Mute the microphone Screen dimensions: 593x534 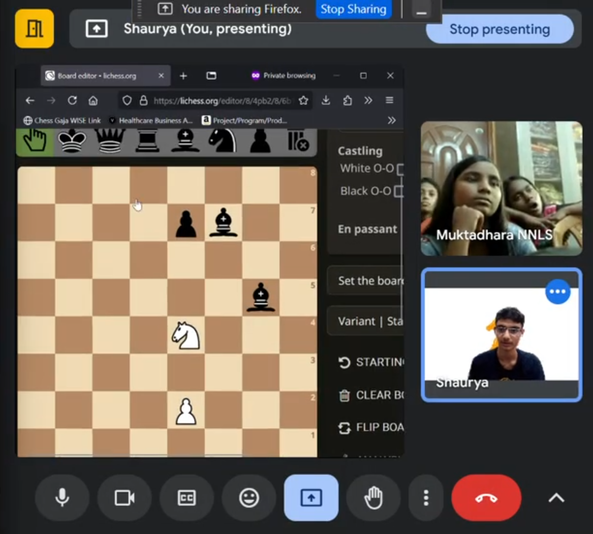tap(62, 498)
